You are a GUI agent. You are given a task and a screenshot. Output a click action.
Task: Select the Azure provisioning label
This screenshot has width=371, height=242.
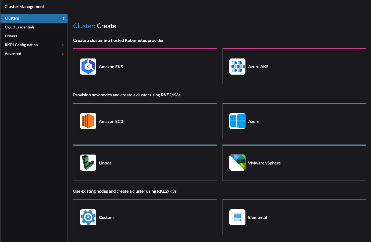[x=254, y=121]
